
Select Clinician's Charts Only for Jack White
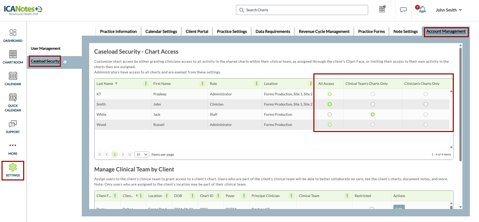click(426, 114)
